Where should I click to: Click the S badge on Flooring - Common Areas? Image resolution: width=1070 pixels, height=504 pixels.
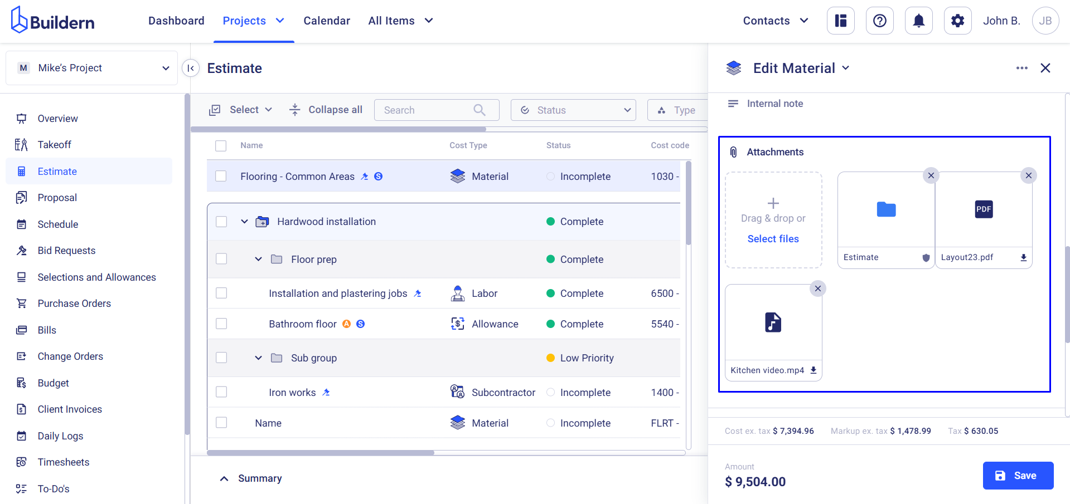pos(379,177)
